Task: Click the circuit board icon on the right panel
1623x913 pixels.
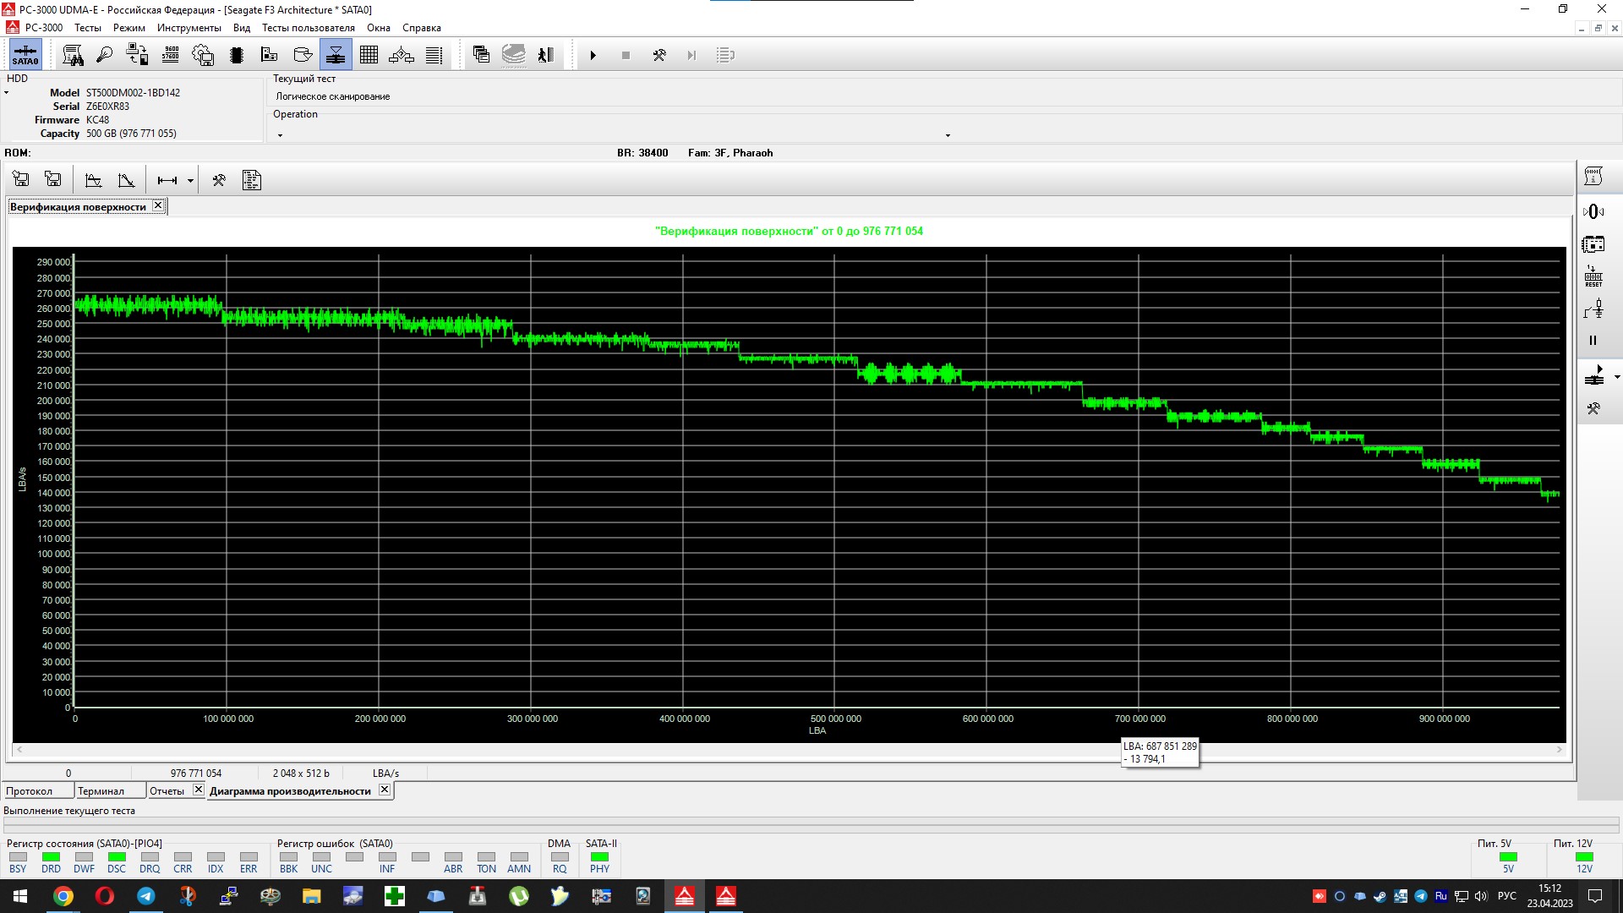Action: click(1593, 244)
